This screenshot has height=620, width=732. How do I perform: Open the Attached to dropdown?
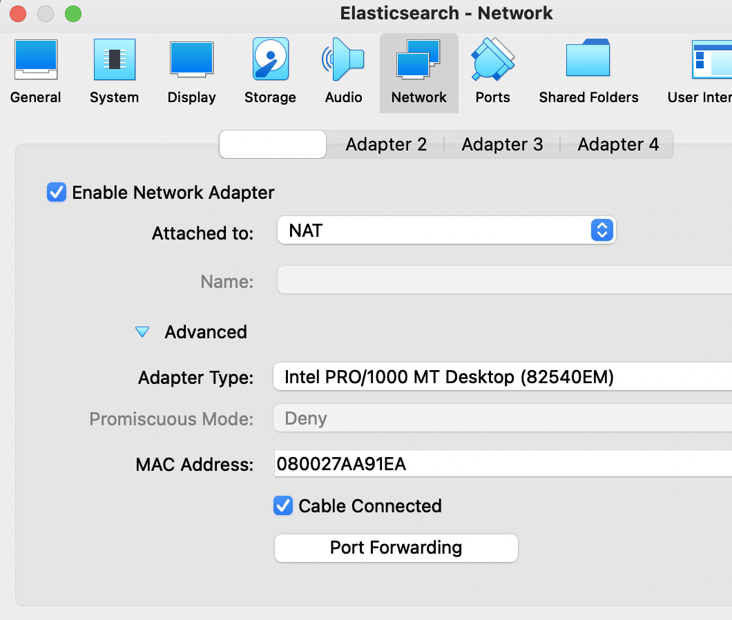[446, 230]
